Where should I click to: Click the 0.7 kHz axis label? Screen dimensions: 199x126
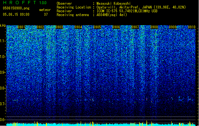(2, 104)
